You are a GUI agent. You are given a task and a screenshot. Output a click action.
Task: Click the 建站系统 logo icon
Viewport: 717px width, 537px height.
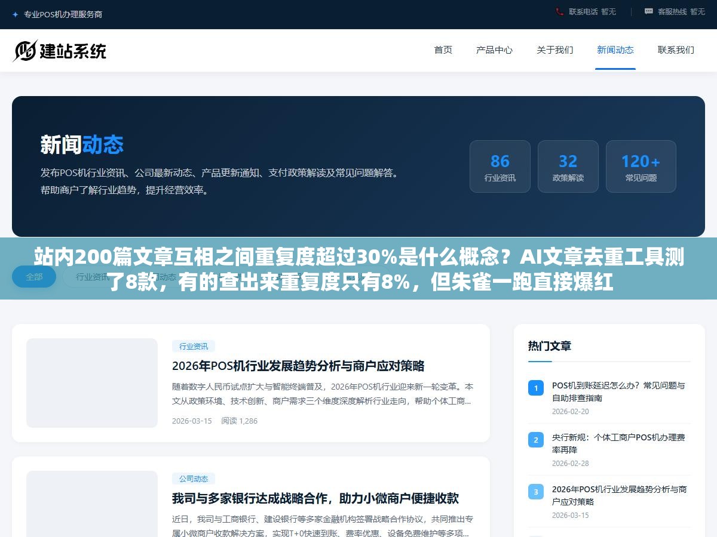(x=24, y=51)
